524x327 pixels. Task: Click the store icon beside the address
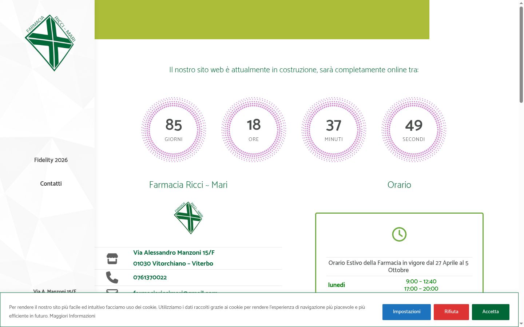(x=112, y=259)
